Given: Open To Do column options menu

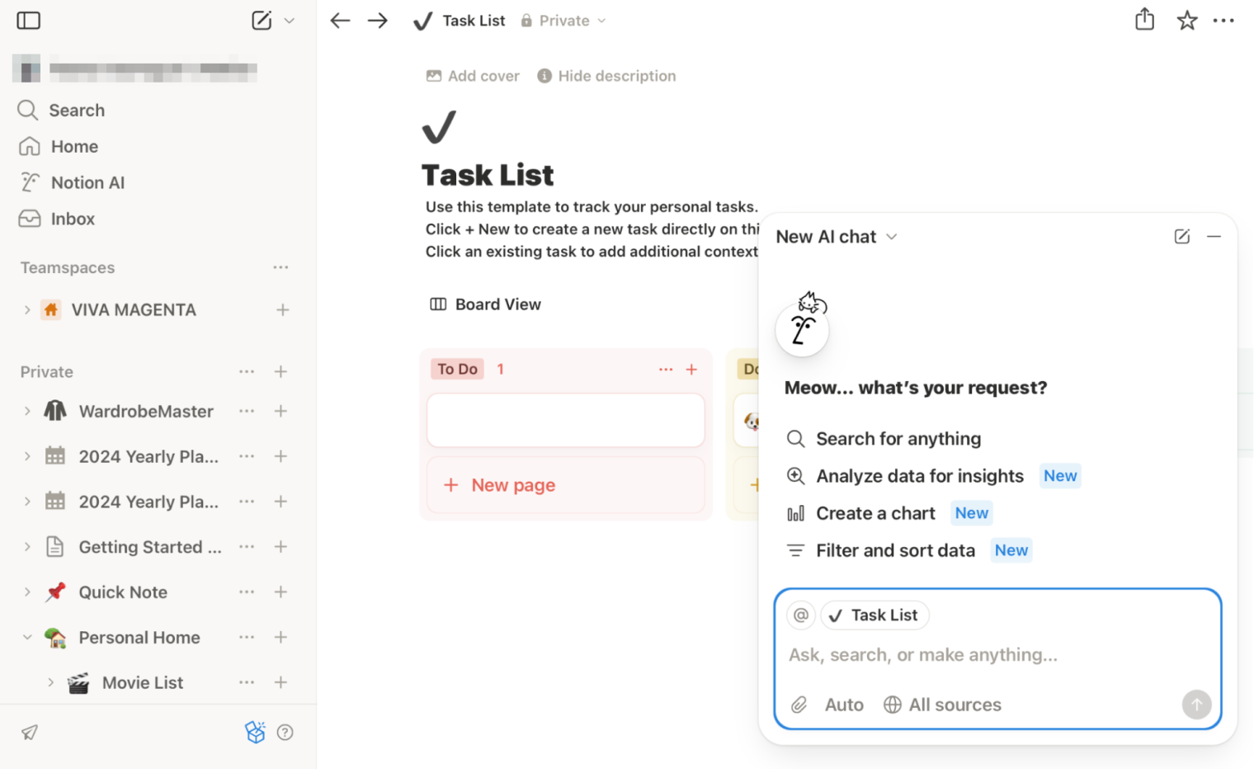Looking at the screenshot, I should [x=666, y=370].
